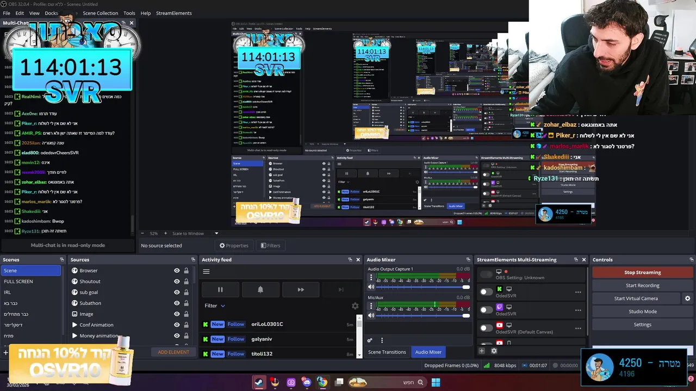The height and width of the screenshot is (391, 696).
Task: Mute Audio Output Capture 1 speaker icon
Action: point(371,287)
